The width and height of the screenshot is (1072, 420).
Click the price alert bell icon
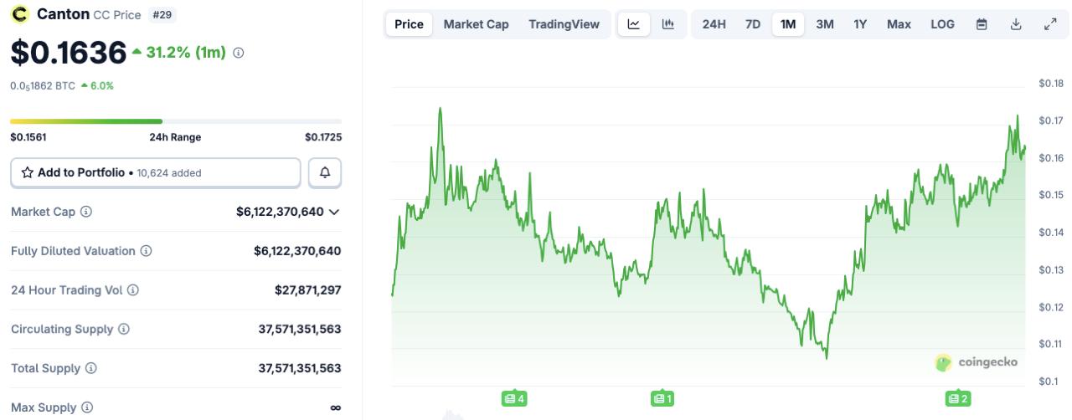point(325,173)
